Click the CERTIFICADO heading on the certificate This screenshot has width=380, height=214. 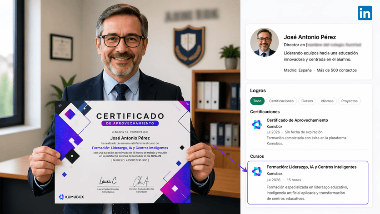(130, 116)
